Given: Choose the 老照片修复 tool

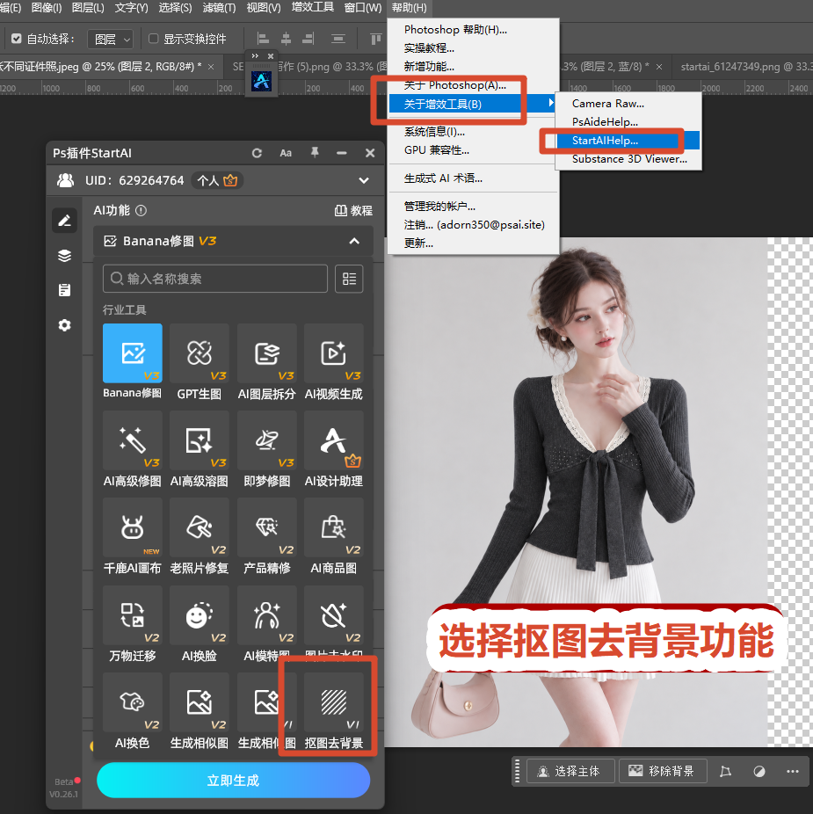Looking at the screenshot, I should coord(200,528).
